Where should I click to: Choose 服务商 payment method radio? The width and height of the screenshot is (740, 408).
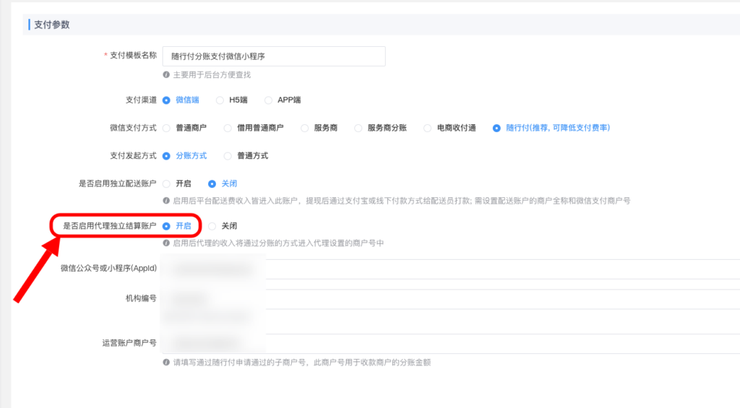click(304, 128)
